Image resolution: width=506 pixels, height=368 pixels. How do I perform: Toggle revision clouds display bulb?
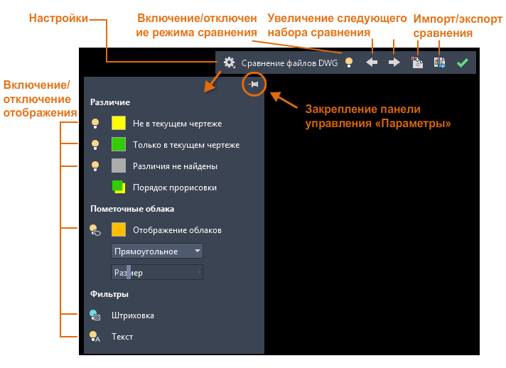coord(95,230)
